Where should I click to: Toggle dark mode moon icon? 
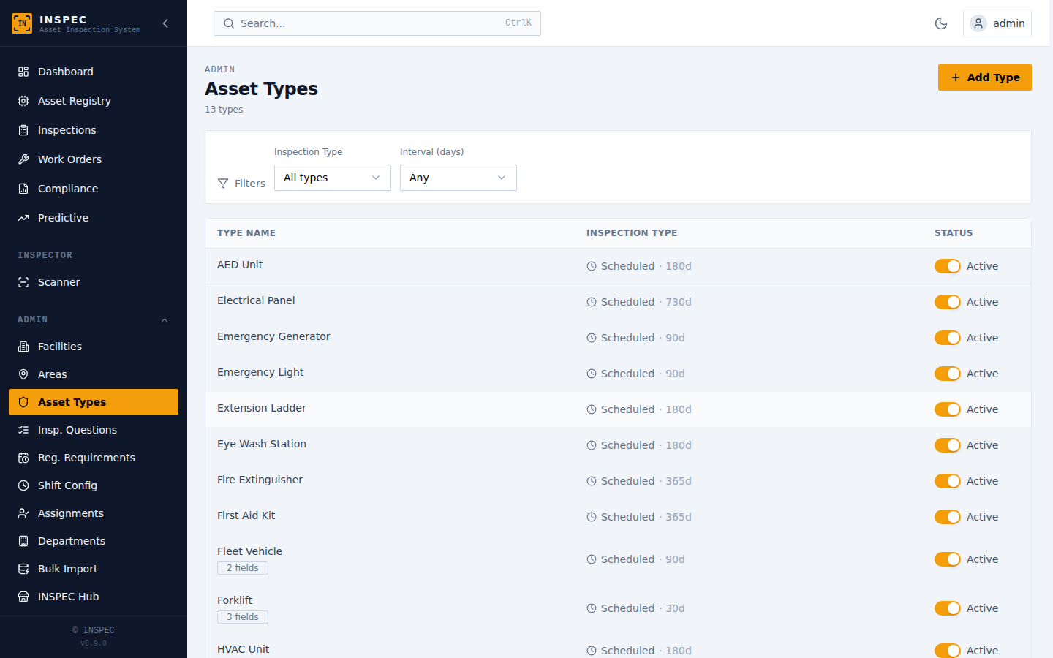pyautogui.click(x=941, y=23)
